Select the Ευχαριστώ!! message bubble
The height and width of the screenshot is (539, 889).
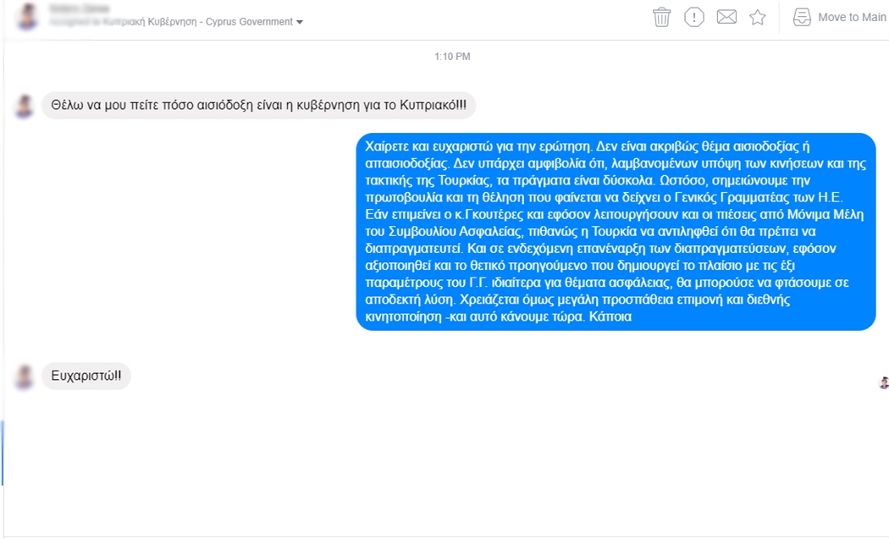click(86, 376)
